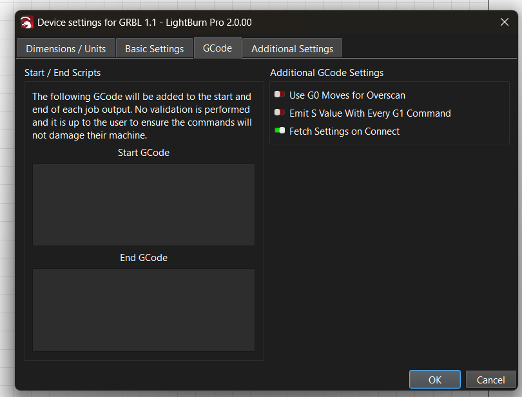522x397 pixels.
Task: Disable the Fetch Settings on Connect switch
Action: (x=280, y=131)
